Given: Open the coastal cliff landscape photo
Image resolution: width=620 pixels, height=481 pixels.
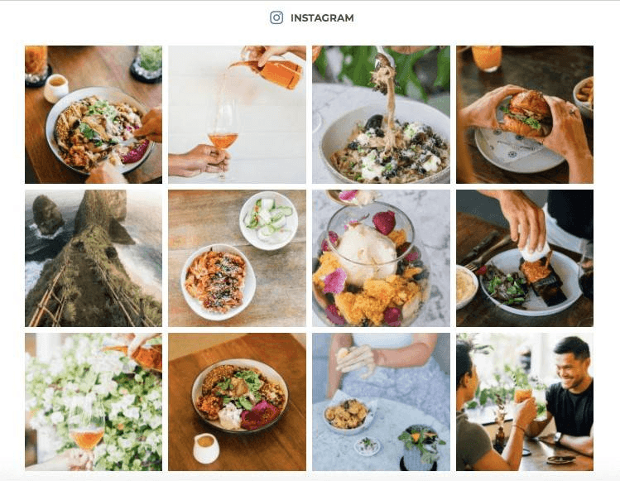Looking at the screenshot, I should pyautogui.click(x=94, y=258).
